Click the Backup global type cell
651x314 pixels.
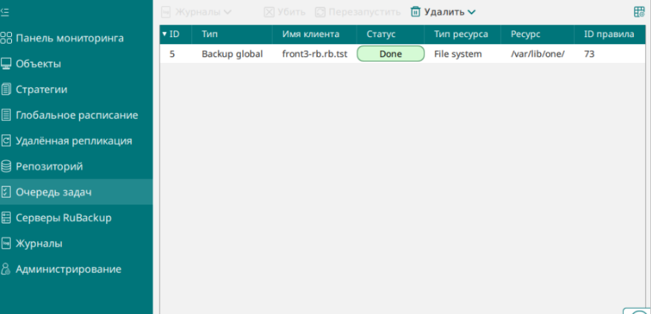pyautogui.click(x=232, y=54)
